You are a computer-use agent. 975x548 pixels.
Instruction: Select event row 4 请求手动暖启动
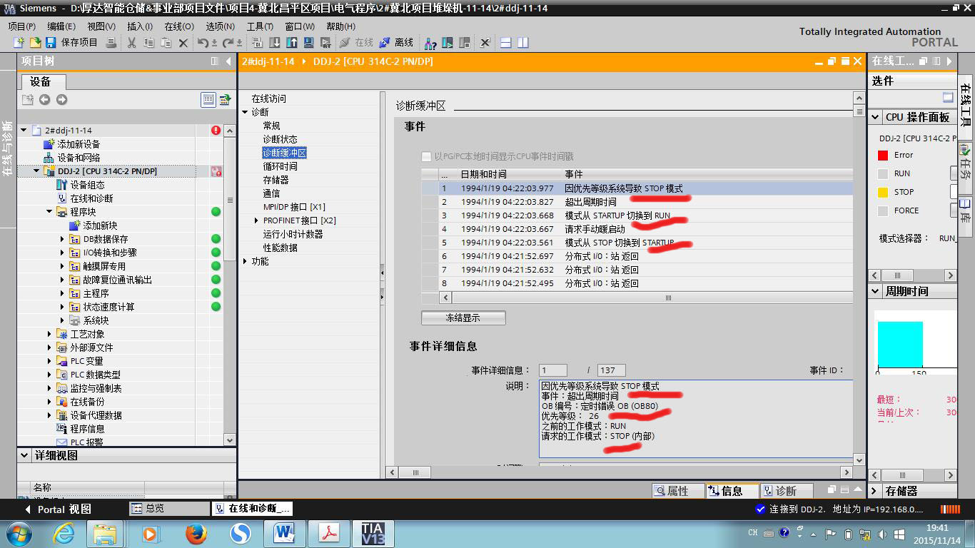[637, 229]
